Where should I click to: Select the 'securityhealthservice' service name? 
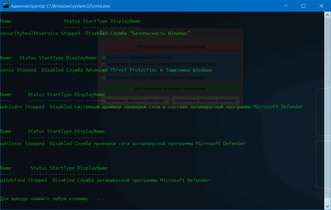pos(29,33)
